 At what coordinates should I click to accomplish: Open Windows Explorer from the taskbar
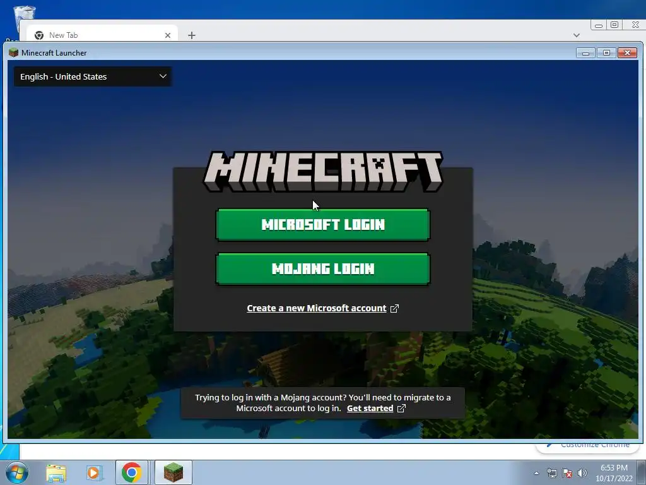(x=56, y=473)
